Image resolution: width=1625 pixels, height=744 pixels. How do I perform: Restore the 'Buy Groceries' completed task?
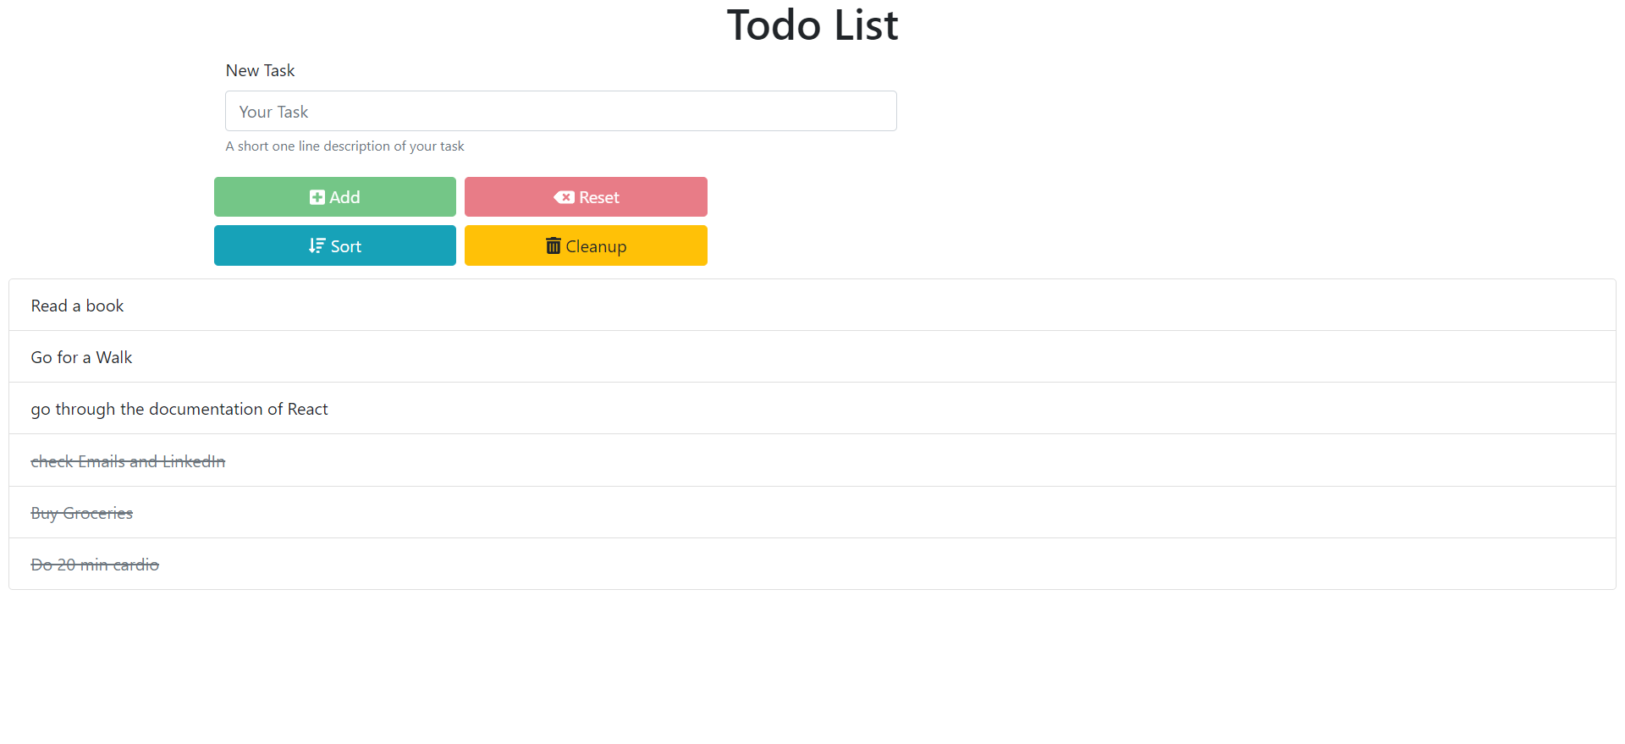[812, 512]
